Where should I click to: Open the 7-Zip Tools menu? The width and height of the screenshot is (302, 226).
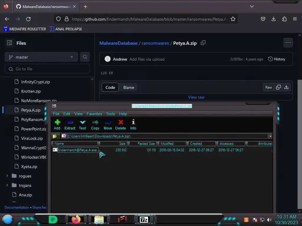pyautogui.click(x=110, y=114)
